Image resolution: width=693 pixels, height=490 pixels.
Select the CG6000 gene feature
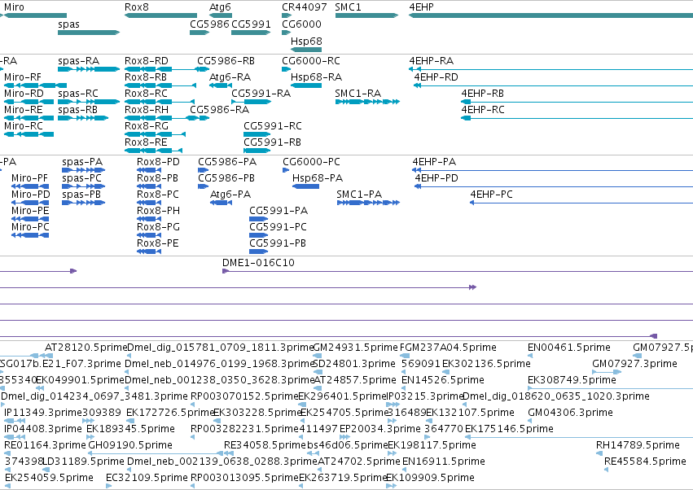[x=287, y=33]
